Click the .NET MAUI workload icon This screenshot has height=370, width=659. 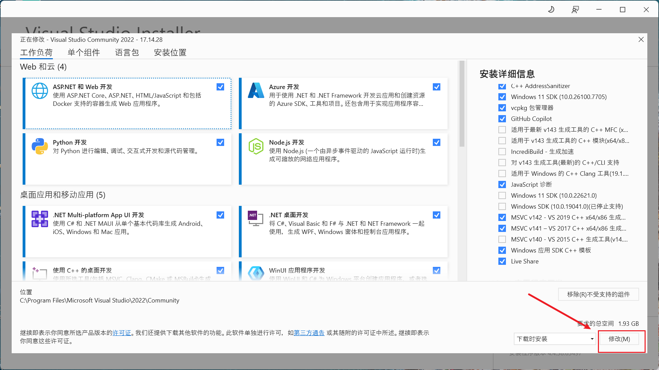coord(40,219)
